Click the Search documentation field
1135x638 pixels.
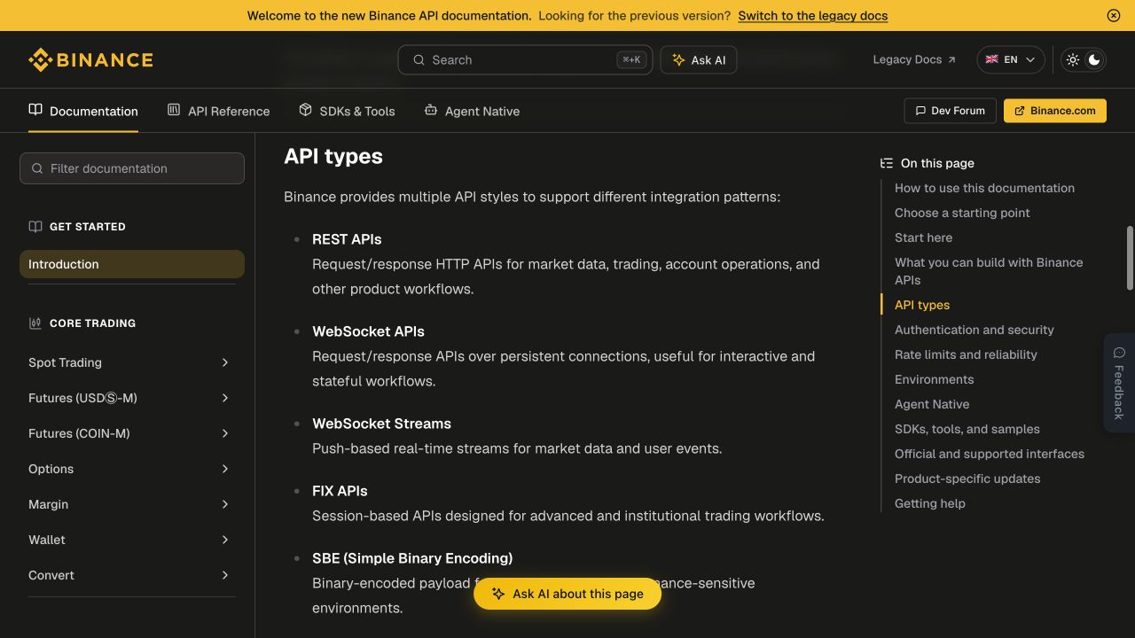525,60
